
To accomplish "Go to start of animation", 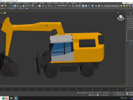I will (114, 92).
